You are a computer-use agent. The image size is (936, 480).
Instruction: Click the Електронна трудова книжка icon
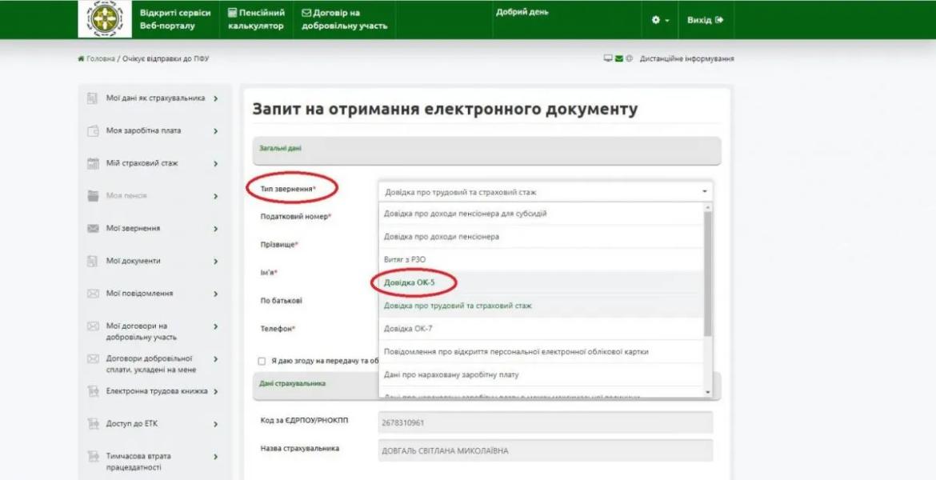point(92,391)
